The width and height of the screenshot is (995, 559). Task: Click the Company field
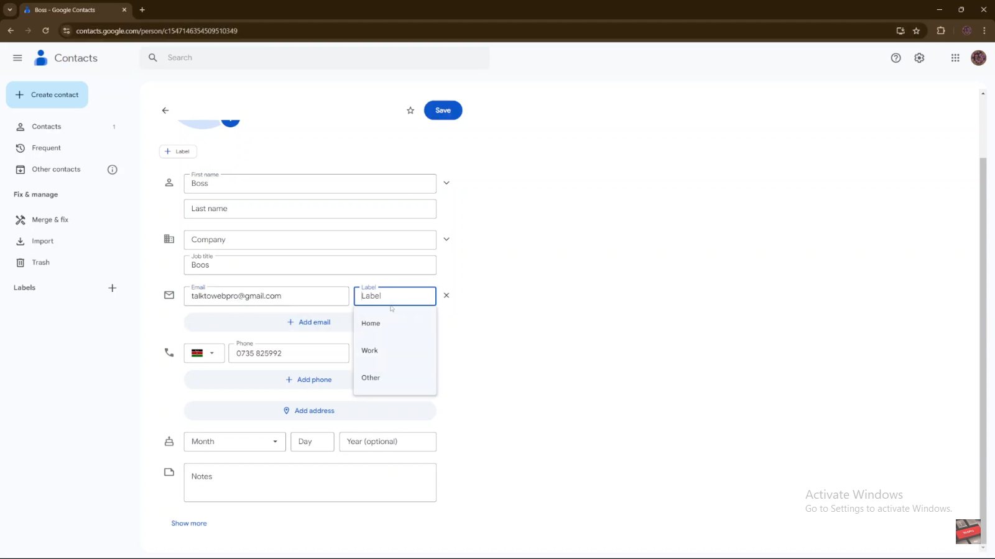[310, 240]
